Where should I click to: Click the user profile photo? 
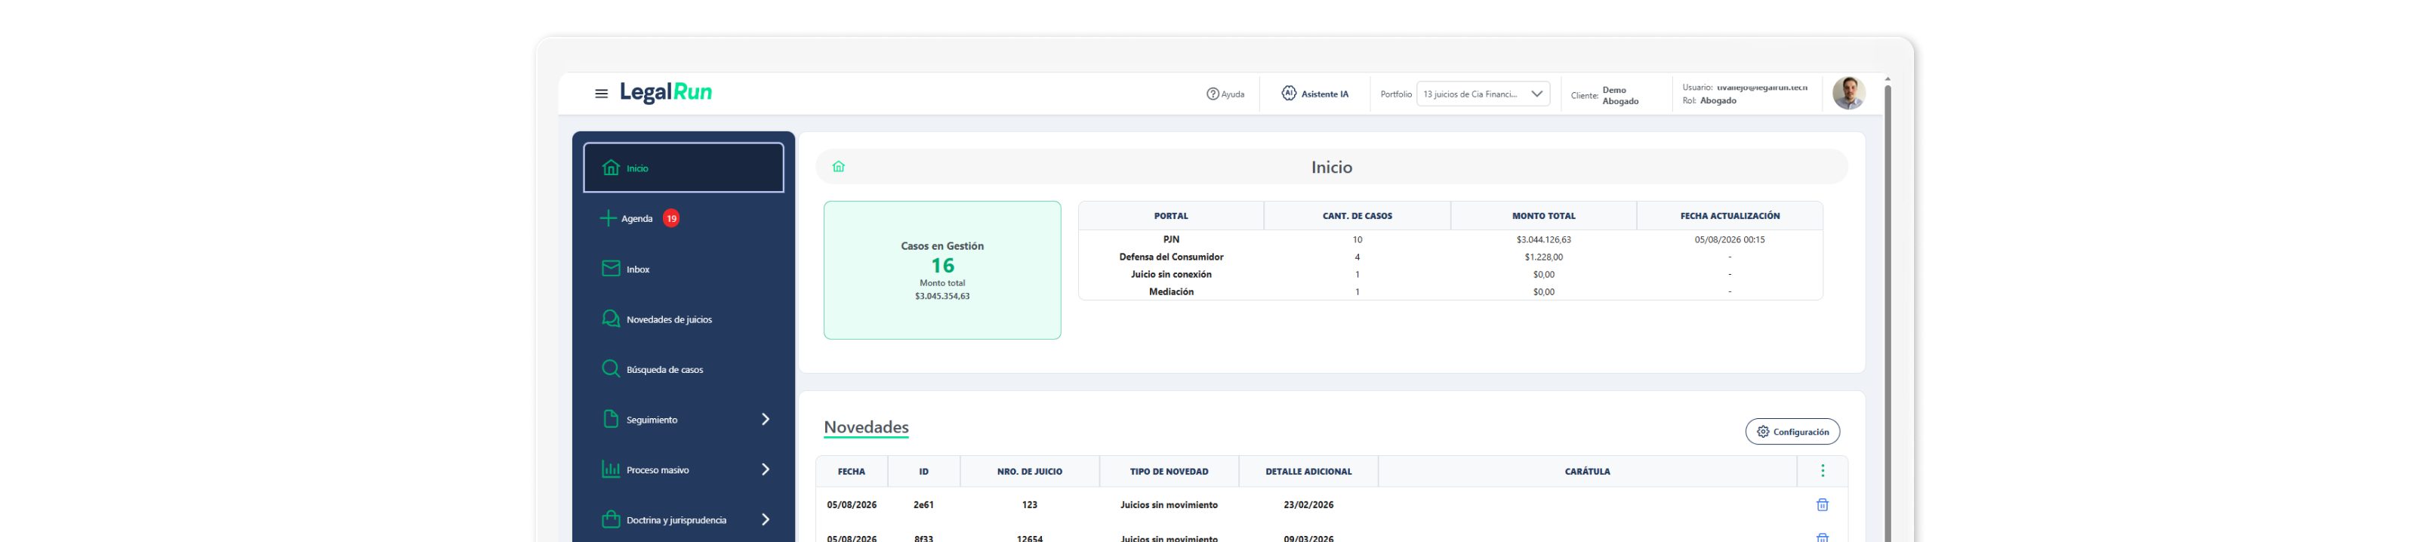(x=1848, y=93)
